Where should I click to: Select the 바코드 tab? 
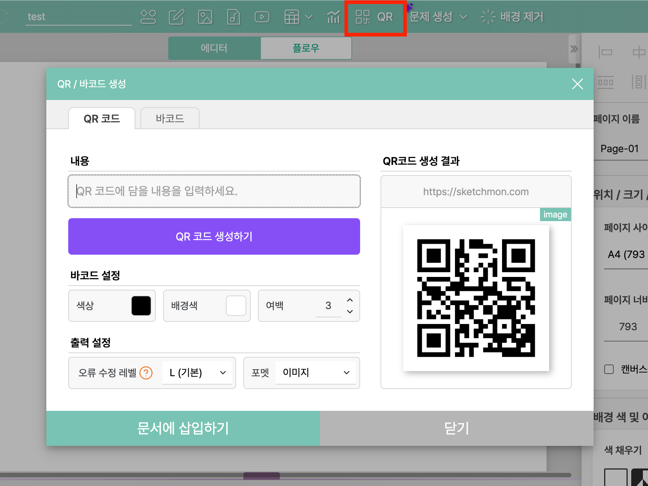[x=170, y=119]
